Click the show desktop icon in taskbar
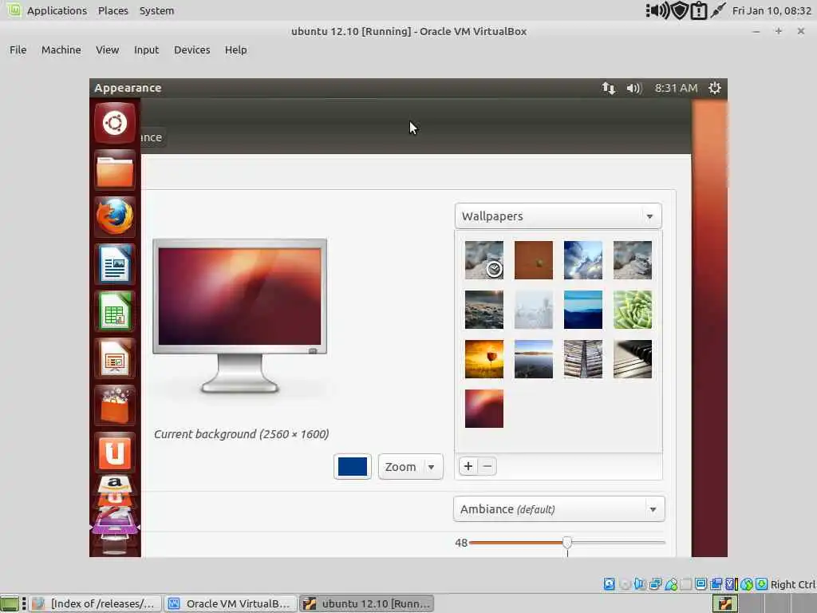Viewport: 817px width, 613px height. click(x=10, y=603)
